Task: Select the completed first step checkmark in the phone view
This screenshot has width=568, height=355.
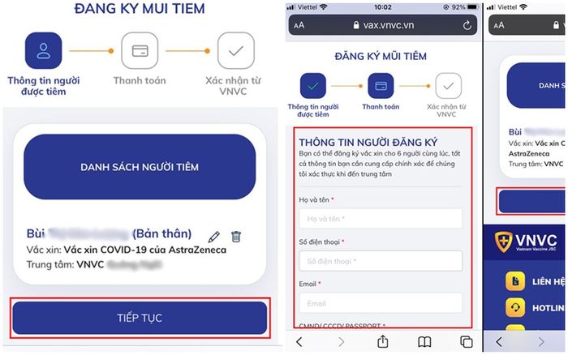Action: coord(313,86)
